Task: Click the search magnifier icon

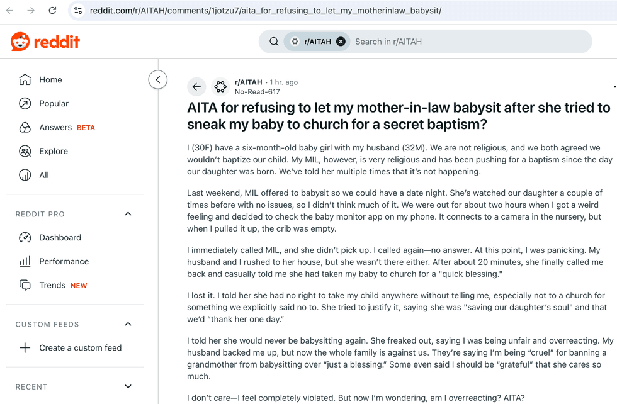Action: [274, 42]
